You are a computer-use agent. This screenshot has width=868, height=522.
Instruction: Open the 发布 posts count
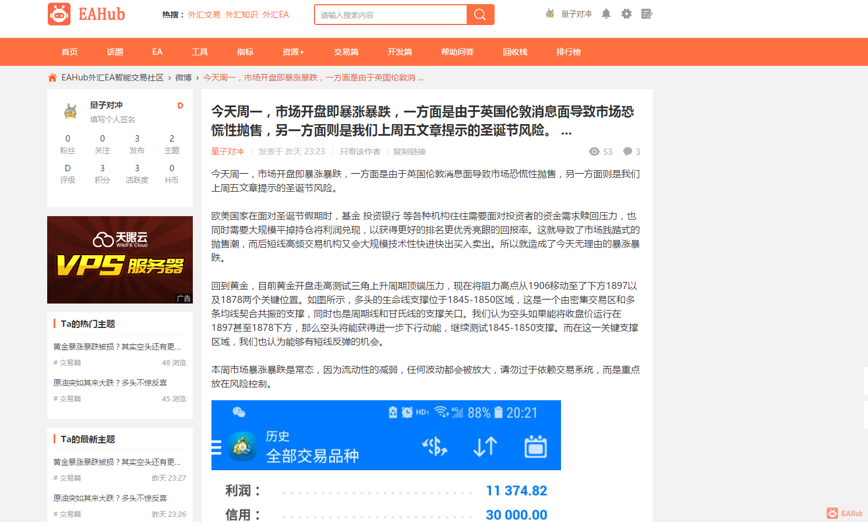[137, 144]
